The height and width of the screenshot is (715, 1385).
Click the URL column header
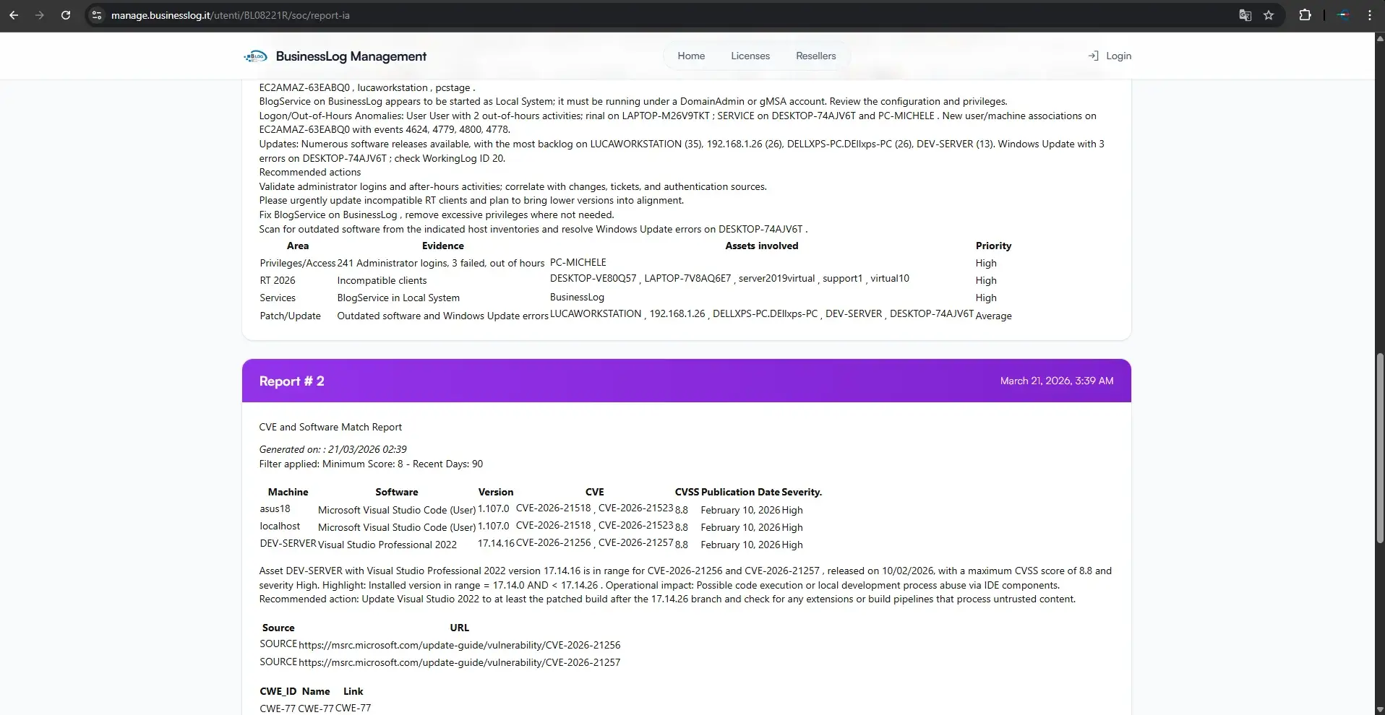coord(459,628)
